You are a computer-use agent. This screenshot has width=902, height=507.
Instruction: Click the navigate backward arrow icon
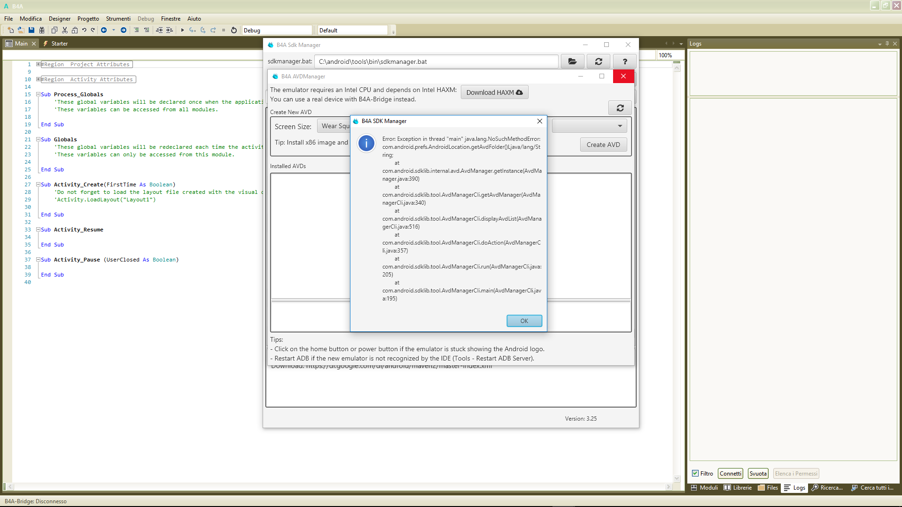pos(104,30)
